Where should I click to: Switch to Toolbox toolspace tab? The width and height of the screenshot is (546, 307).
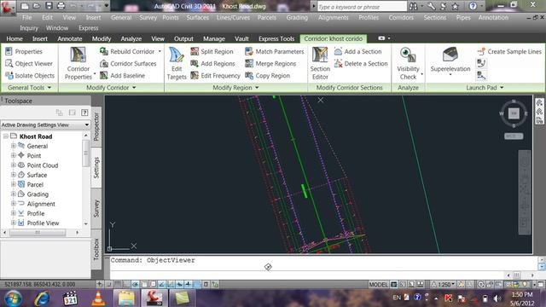96,249
